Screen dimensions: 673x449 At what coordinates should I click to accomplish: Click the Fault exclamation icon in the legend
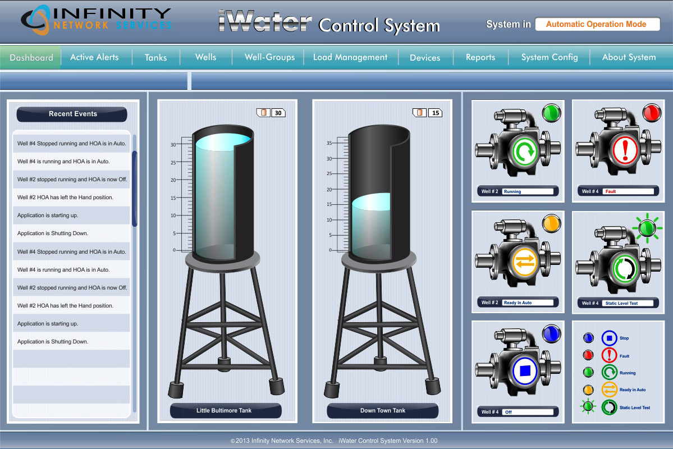click(x=609, y=355)
